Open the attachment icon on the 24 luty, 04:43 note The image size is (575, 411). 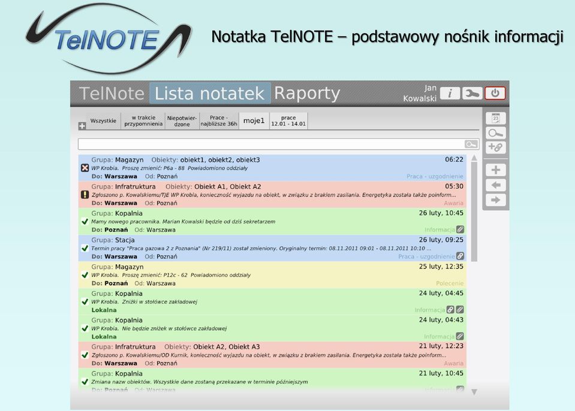point(460,336)
